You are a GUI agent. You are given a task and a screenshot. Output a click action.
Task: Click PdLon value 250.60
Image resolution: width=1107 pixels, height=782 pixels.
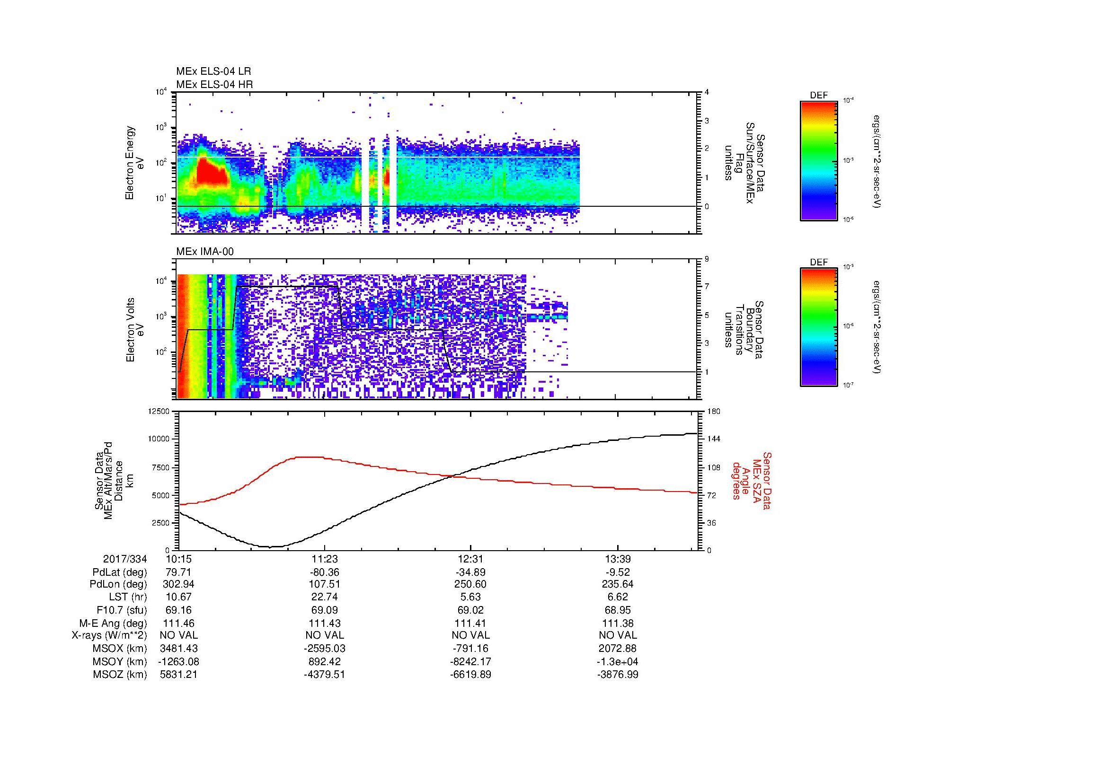coord(470,584)
